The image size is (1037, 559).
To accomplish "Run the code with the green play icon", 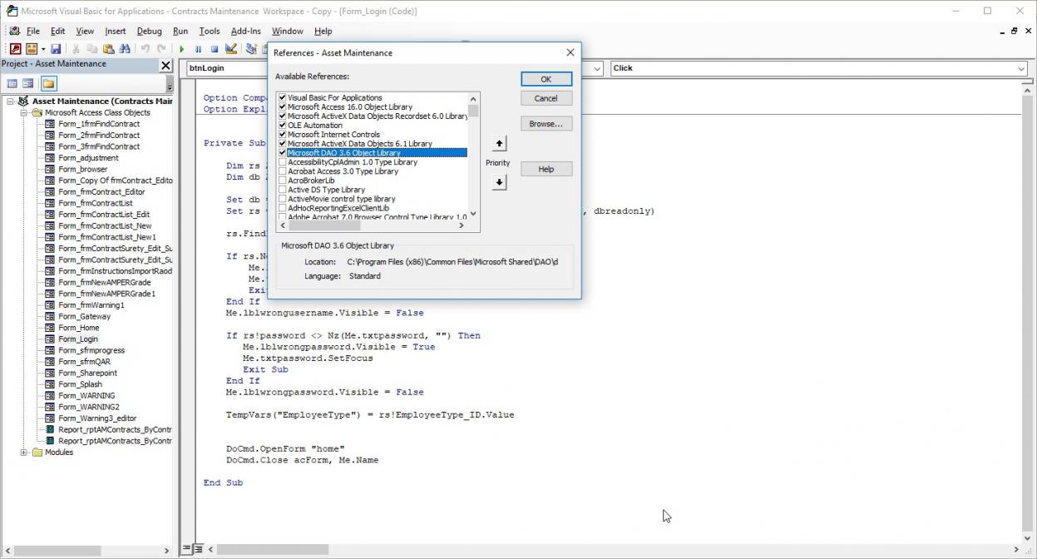I will tap(182, 49).
